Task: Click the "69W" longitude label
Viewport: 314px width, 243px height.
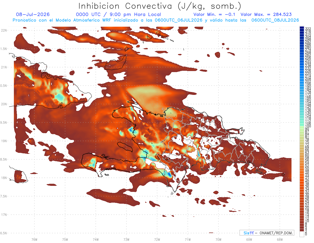Action: tap(249, 239)
